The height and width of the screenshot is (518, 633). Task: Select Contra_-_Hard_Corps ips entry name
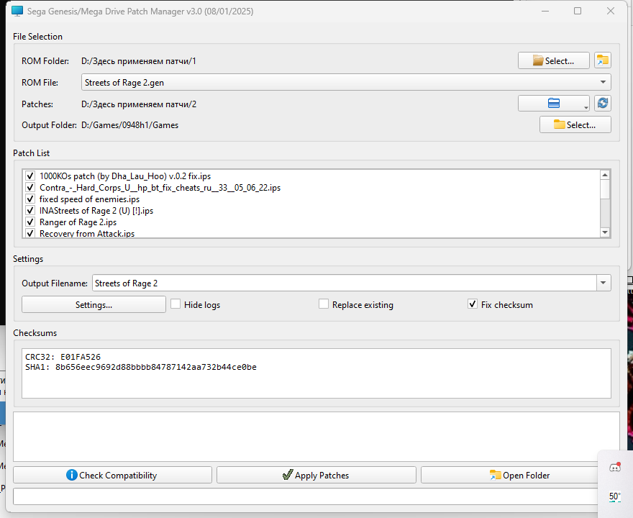tap(160, 187)
